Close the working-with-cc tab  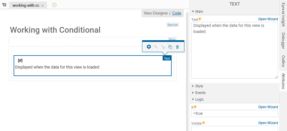point(42,5)
